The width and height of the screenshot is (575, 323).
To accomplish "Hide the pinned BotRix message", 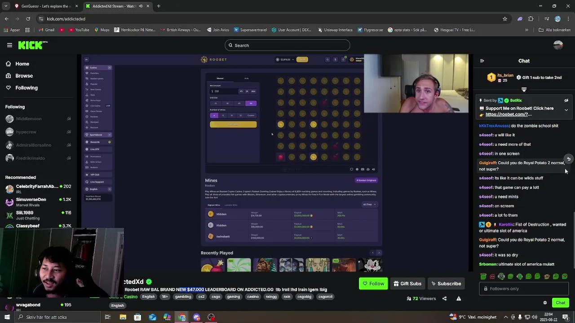I will (566, 100).
